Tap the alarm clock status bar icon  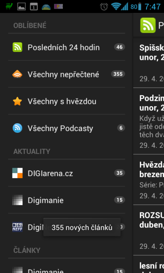pyautogui.click(x=104, y=6)
